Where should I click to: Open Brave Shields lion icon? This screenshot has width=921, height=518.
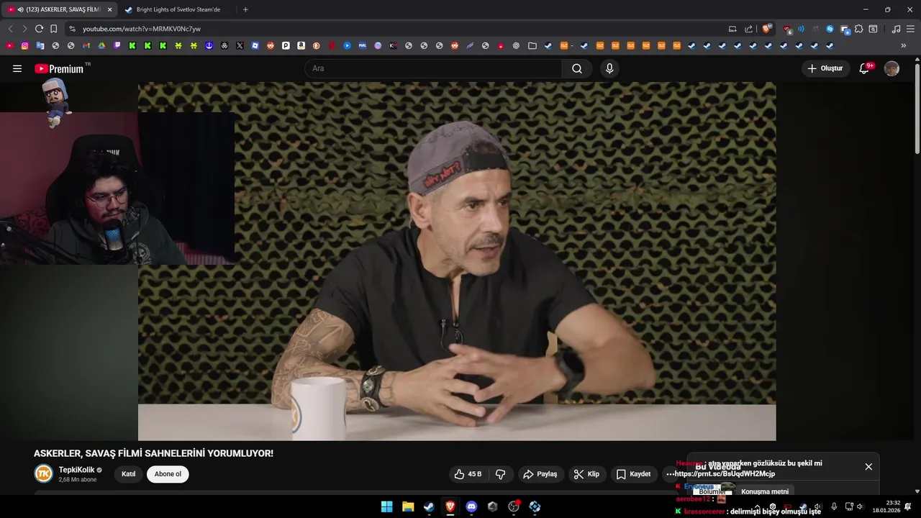coord(767,29)
